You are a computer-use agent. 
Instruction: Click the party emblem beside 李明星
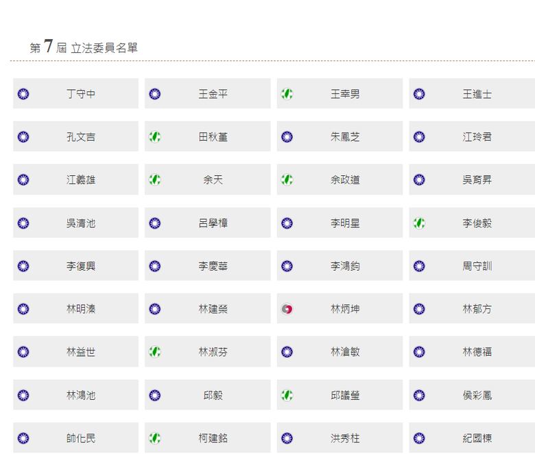click(x=287, y=223)
